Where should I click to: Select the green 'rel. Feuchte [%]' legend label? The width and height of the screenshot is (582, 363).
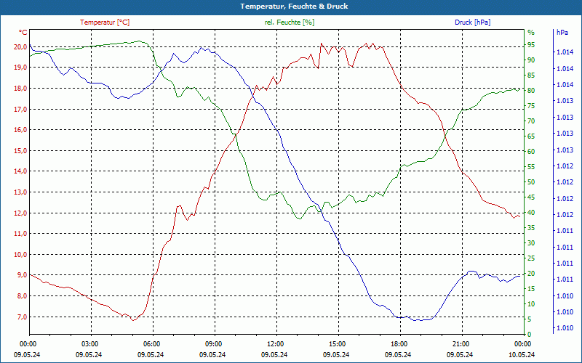(x=289, y=23)
